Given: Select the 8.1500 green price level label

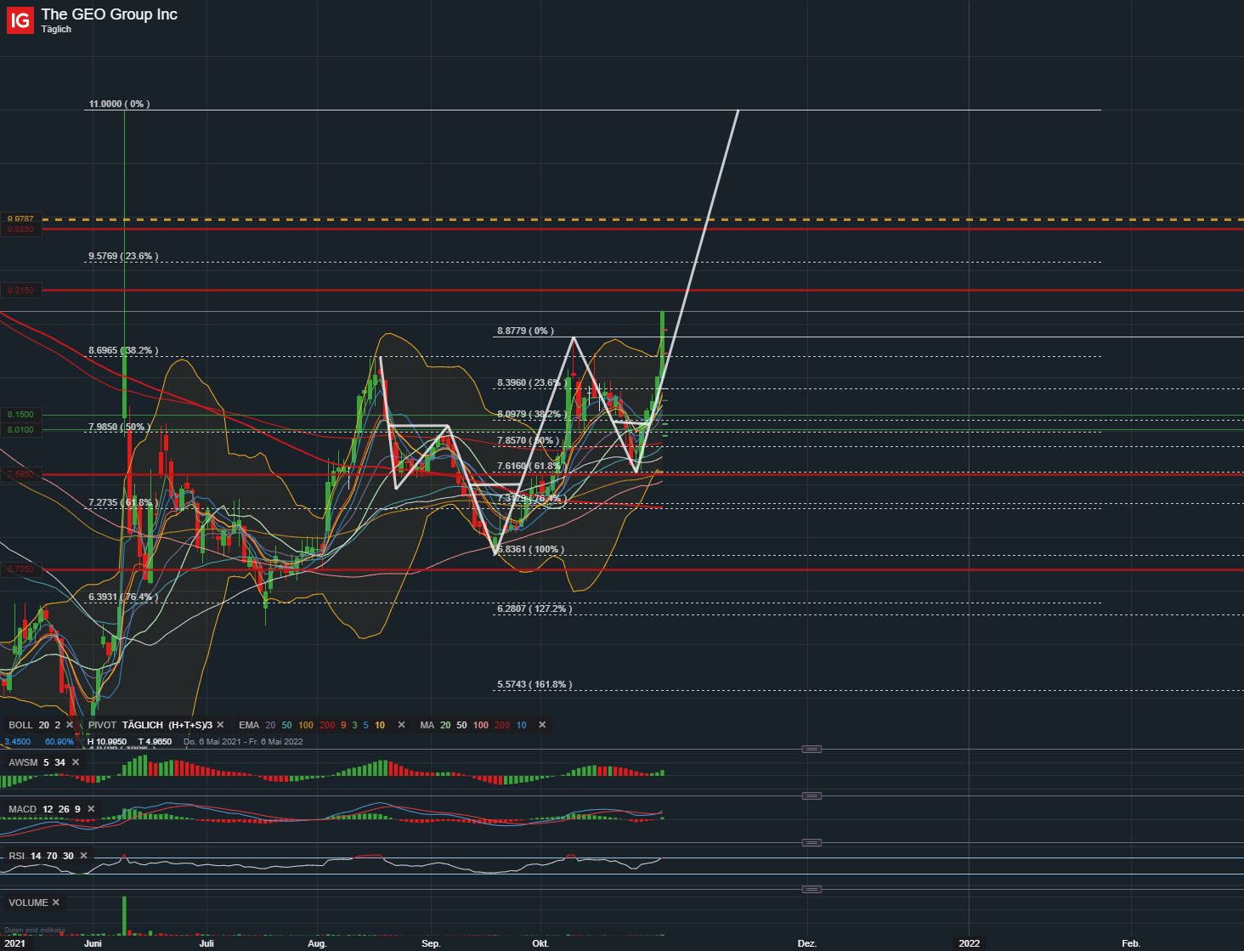Looking at the screenshot, I should (x=20, y=415).
